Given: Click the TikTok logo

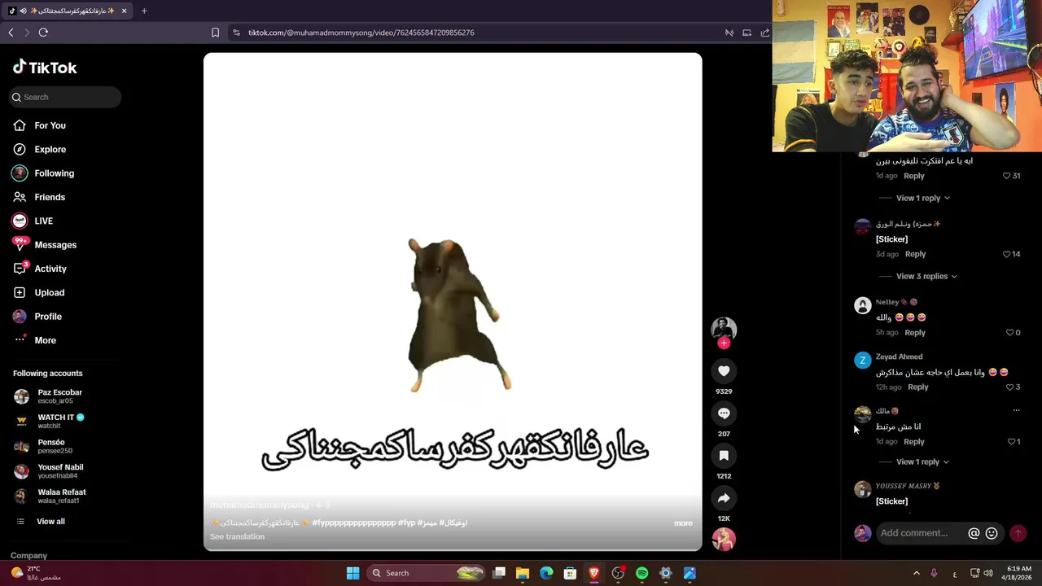Looking at the screenshot, I should pos(45,68).
